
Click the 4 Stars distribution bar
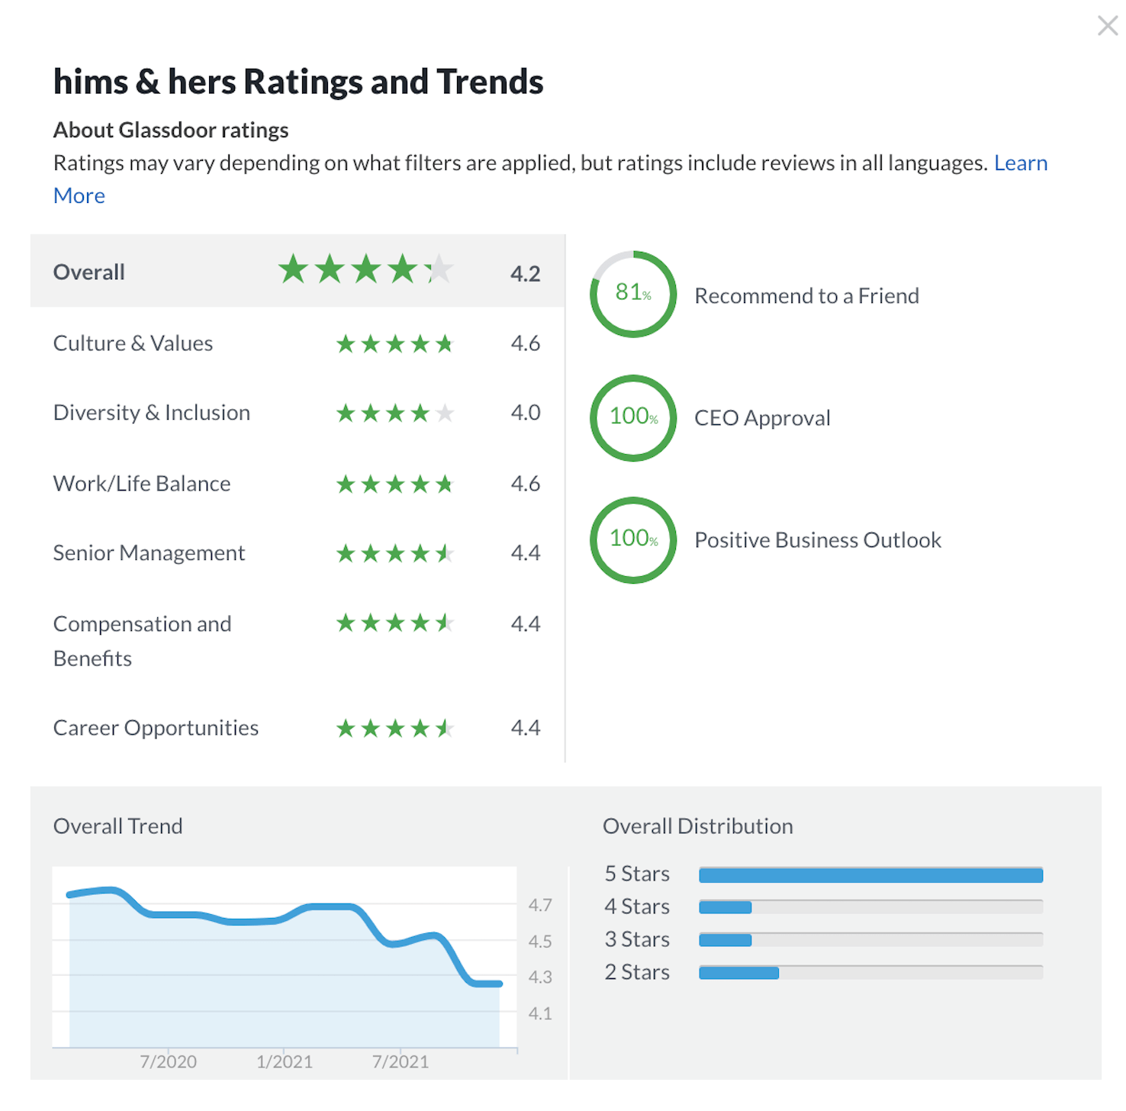(x=870, y=907)
